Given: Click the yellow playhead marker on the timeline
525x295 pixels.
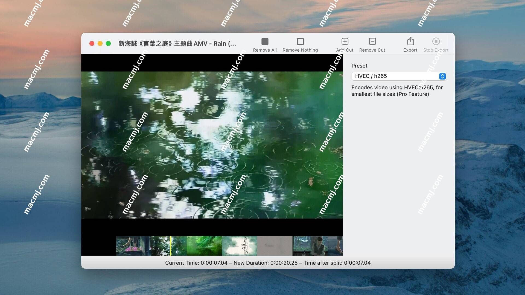Looking at the screenshot, I should (170, 246).
